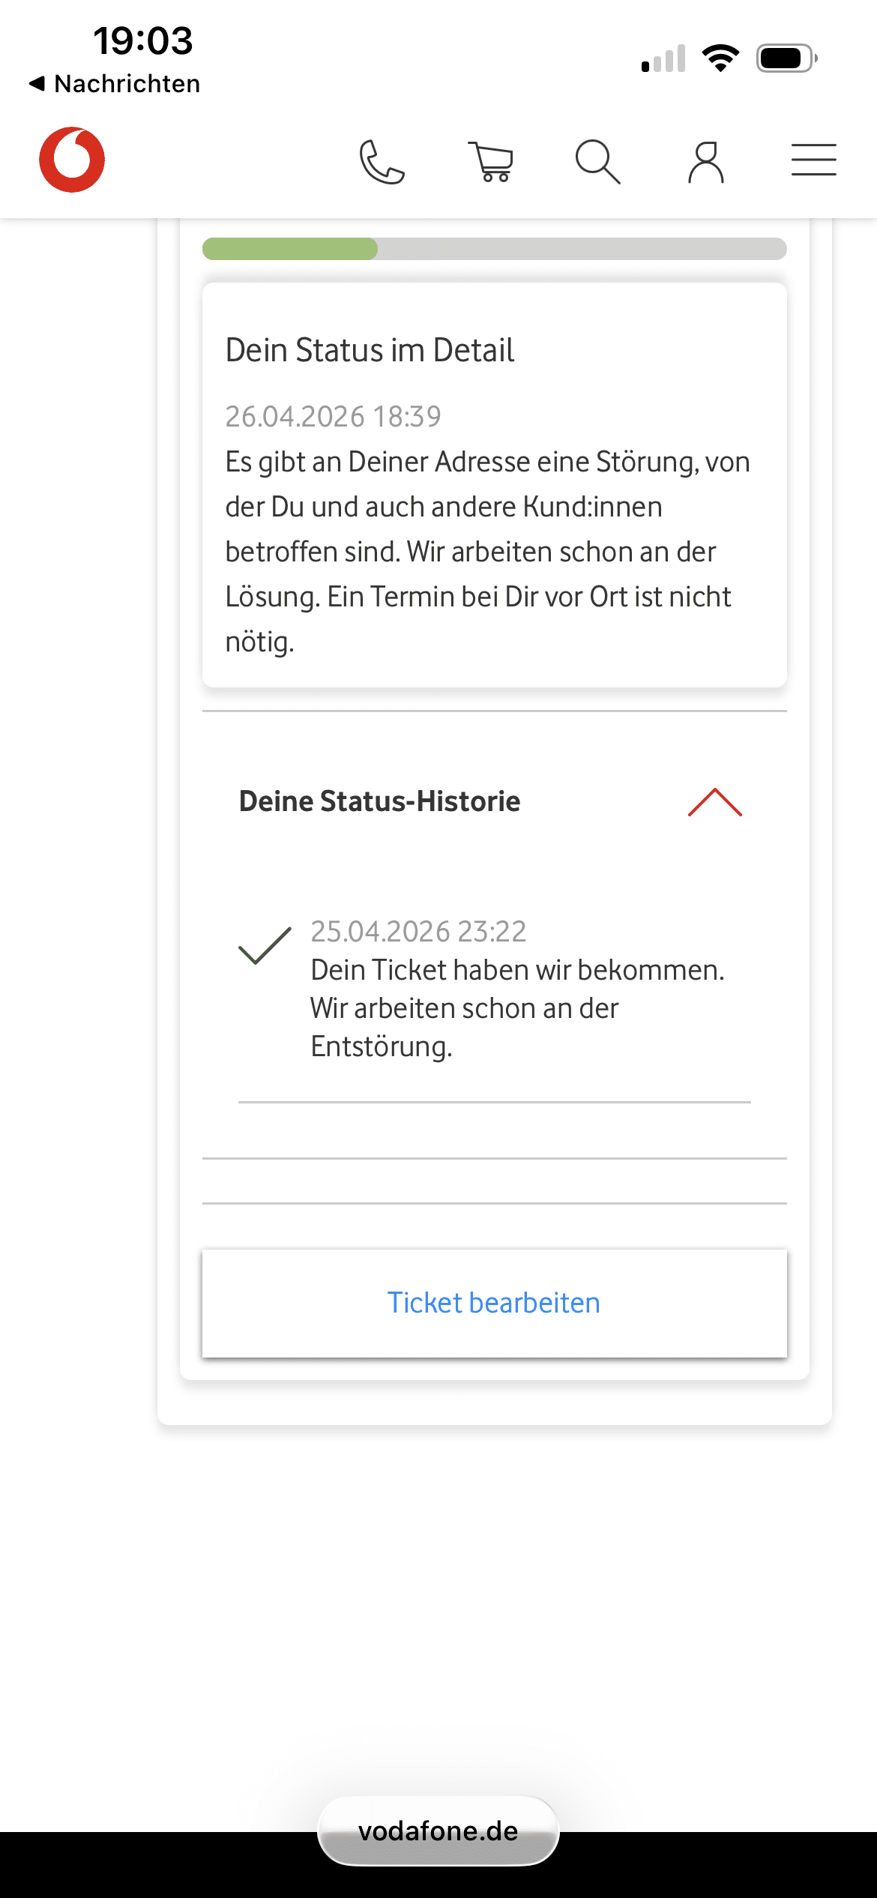
Task: Go back to Nachrichten app
Action: coord(115,83)
